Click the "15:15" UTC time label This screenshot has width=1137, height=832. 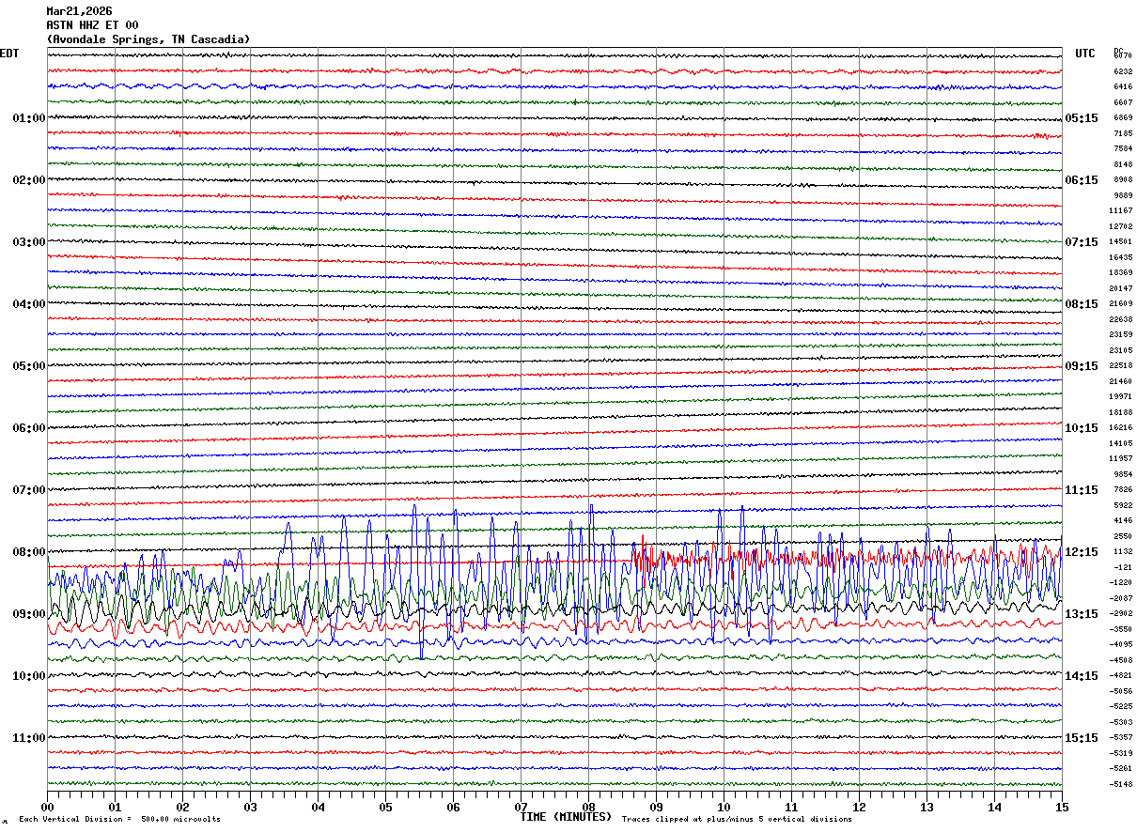click(x=1082, y=738)
